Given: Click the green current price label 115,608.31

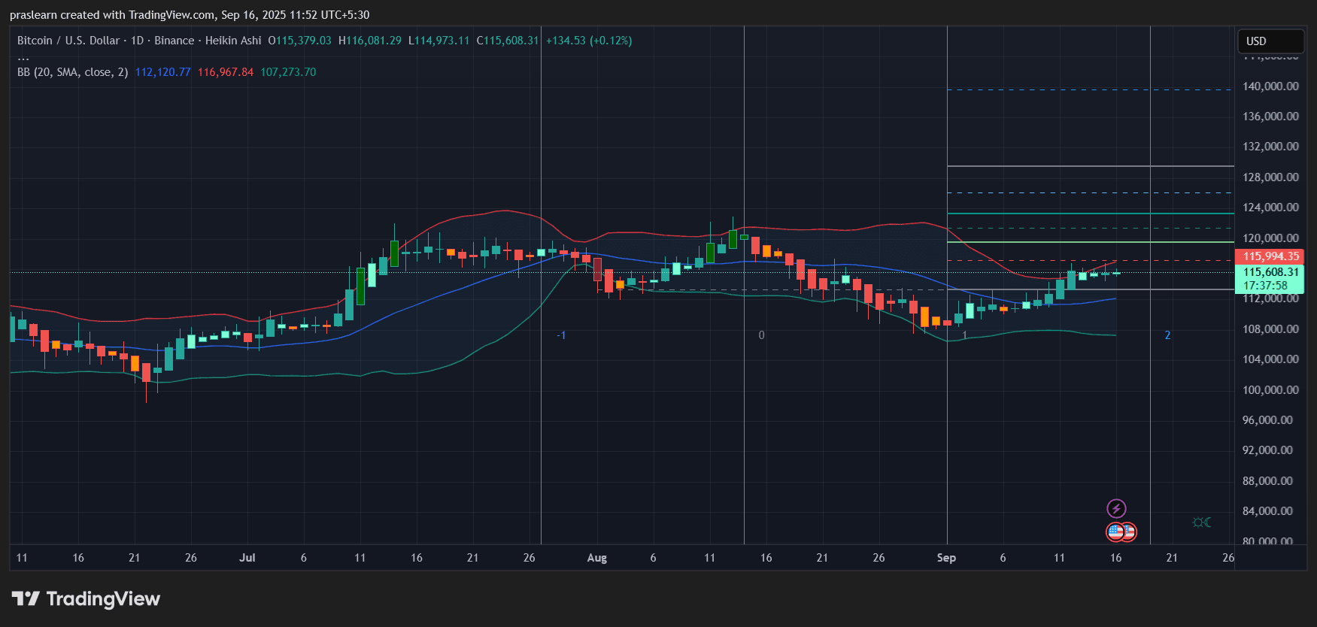Looking at the screenshot, I should [x=1270, y=273].
